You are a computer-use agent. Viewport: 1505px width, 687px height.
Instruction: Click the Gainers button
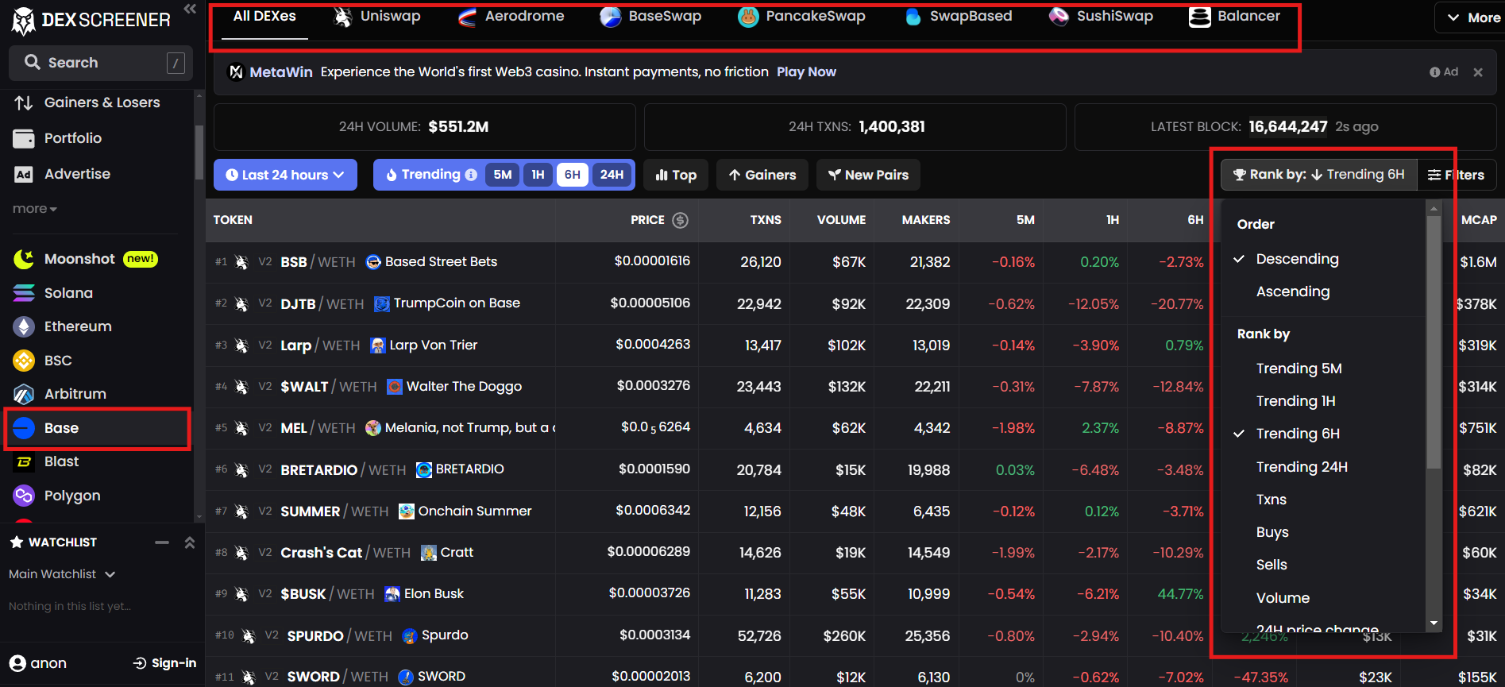(x=762, y=175)
